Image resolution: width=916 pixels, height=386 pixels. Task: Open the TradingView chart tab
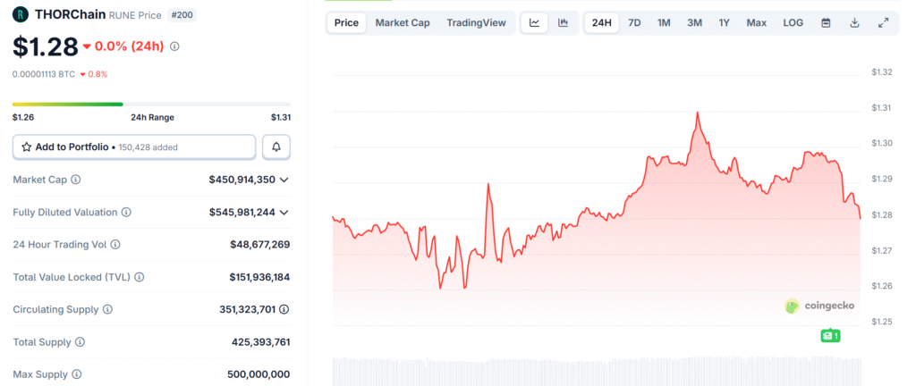477,22
